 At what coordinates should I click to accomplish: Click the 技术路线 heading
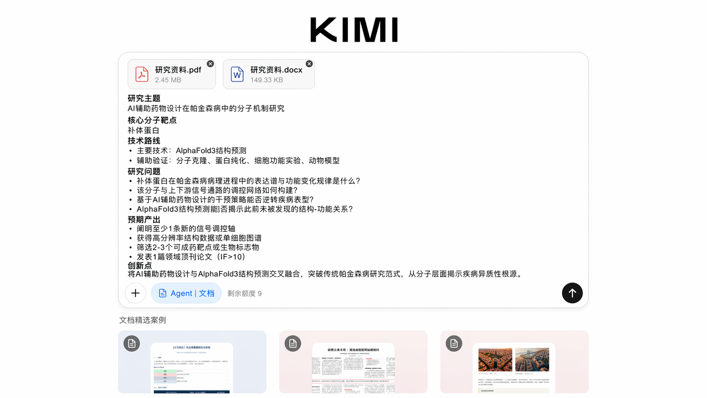(x=144, y=141)
